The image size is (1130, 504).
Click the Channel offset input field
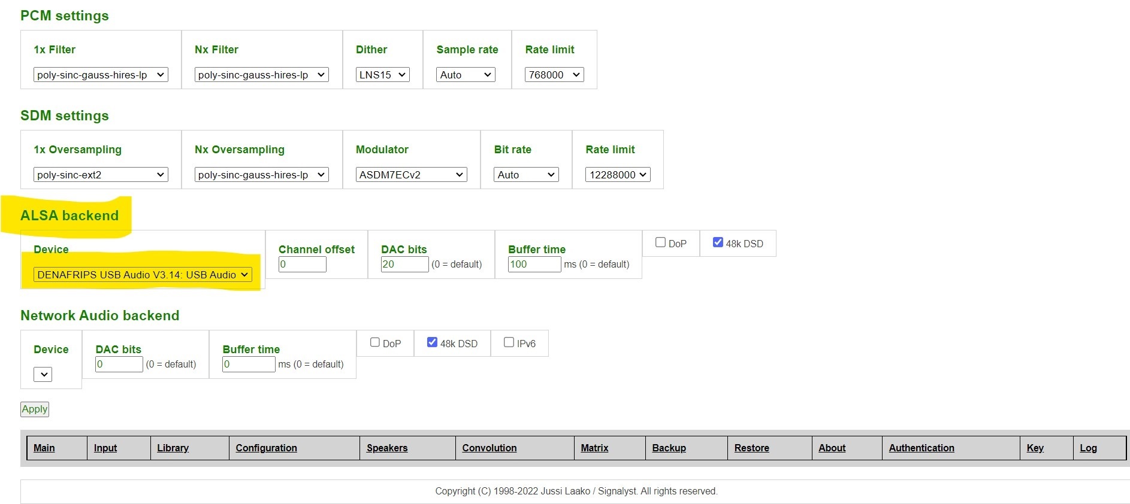coord(302,265)
